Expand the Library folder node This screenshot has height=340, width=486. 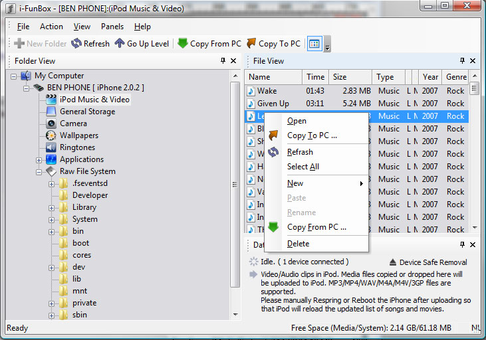(x=52, y=208)
